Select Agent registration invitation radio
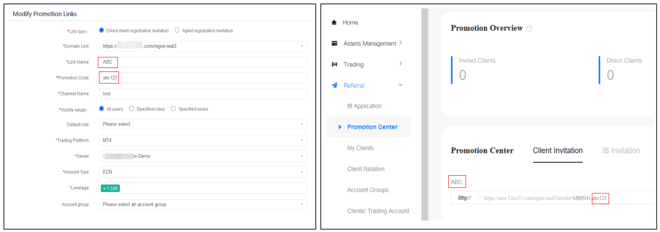This screenshot has width=660, height=232. point(177,30)
